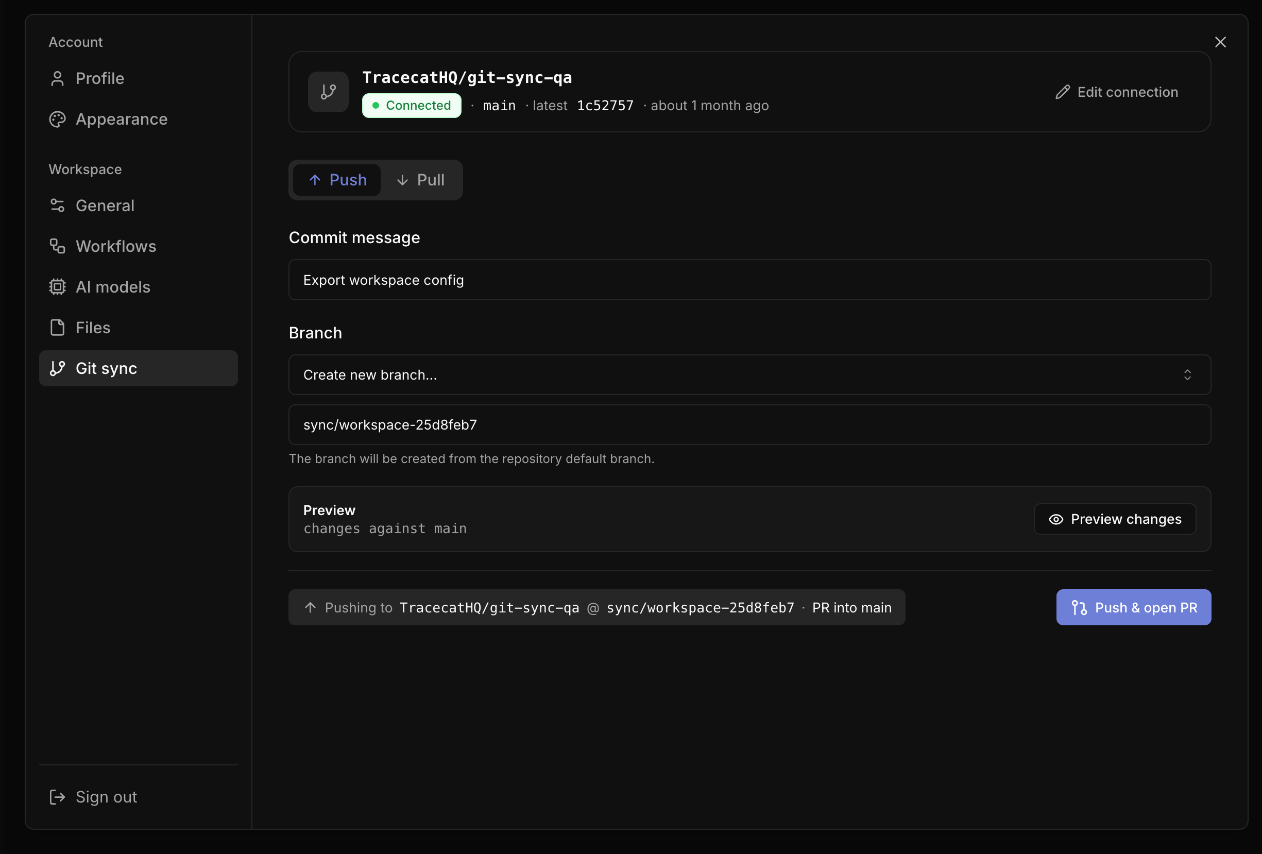The width and height of the screenshot is (1262, 854).
Task: Click the 'about 1 month ago' timestamp
Action: coord(709,106)
